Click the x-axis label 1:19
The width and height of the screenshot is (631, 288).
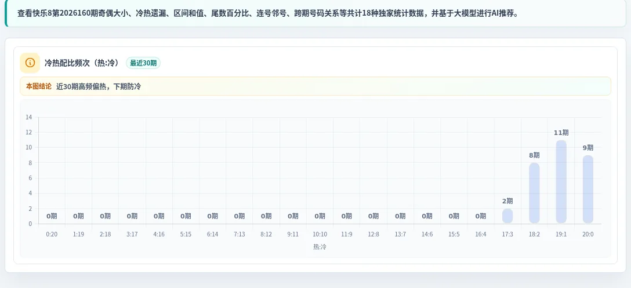pyautogui.click(x=78, y=234)
